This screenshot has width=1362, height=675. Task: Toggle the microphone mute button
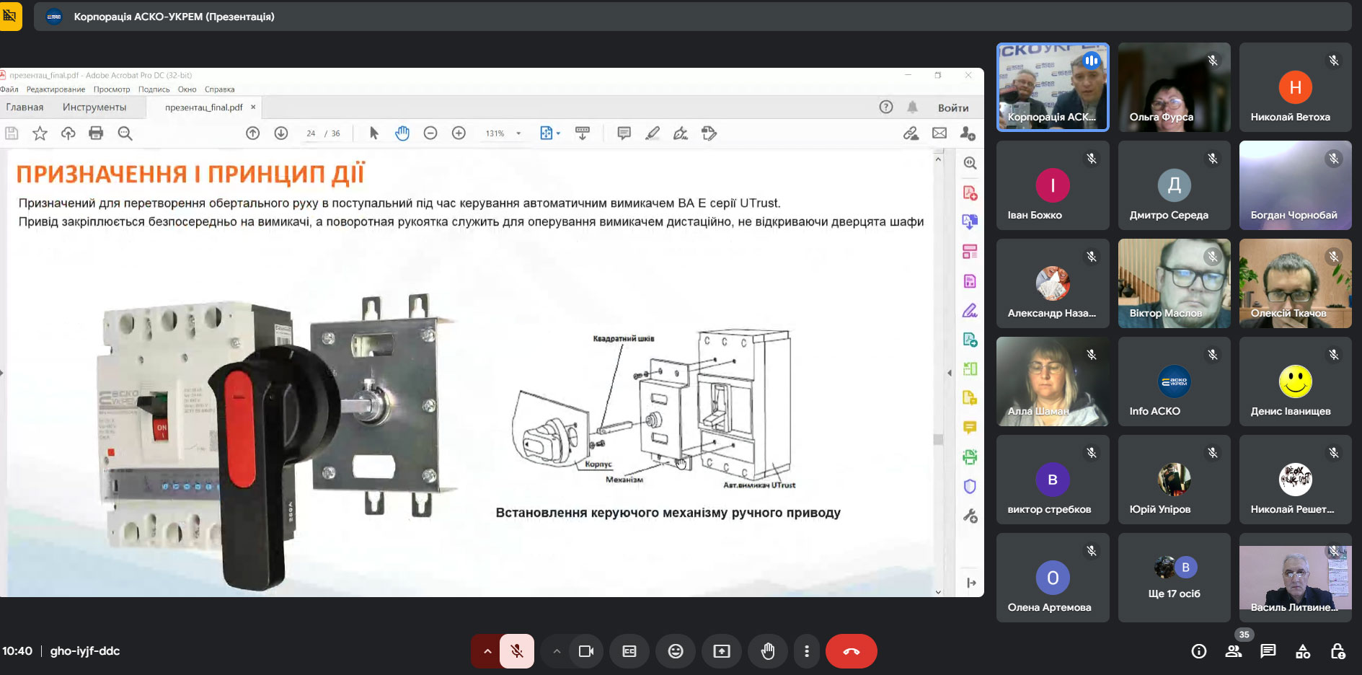[517, 651]
